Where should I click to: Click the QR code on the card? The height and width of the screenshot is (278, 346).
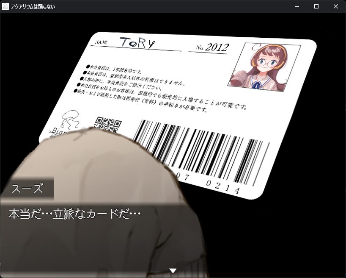pos(108,124)
